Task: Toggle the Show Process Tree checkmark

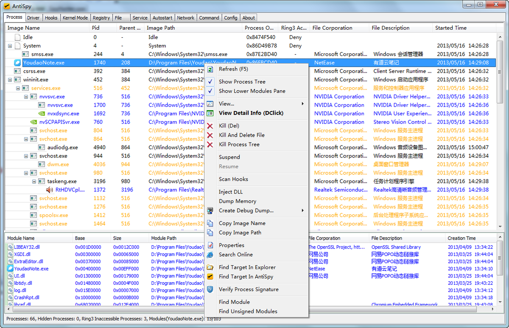Action: [210, 81]
